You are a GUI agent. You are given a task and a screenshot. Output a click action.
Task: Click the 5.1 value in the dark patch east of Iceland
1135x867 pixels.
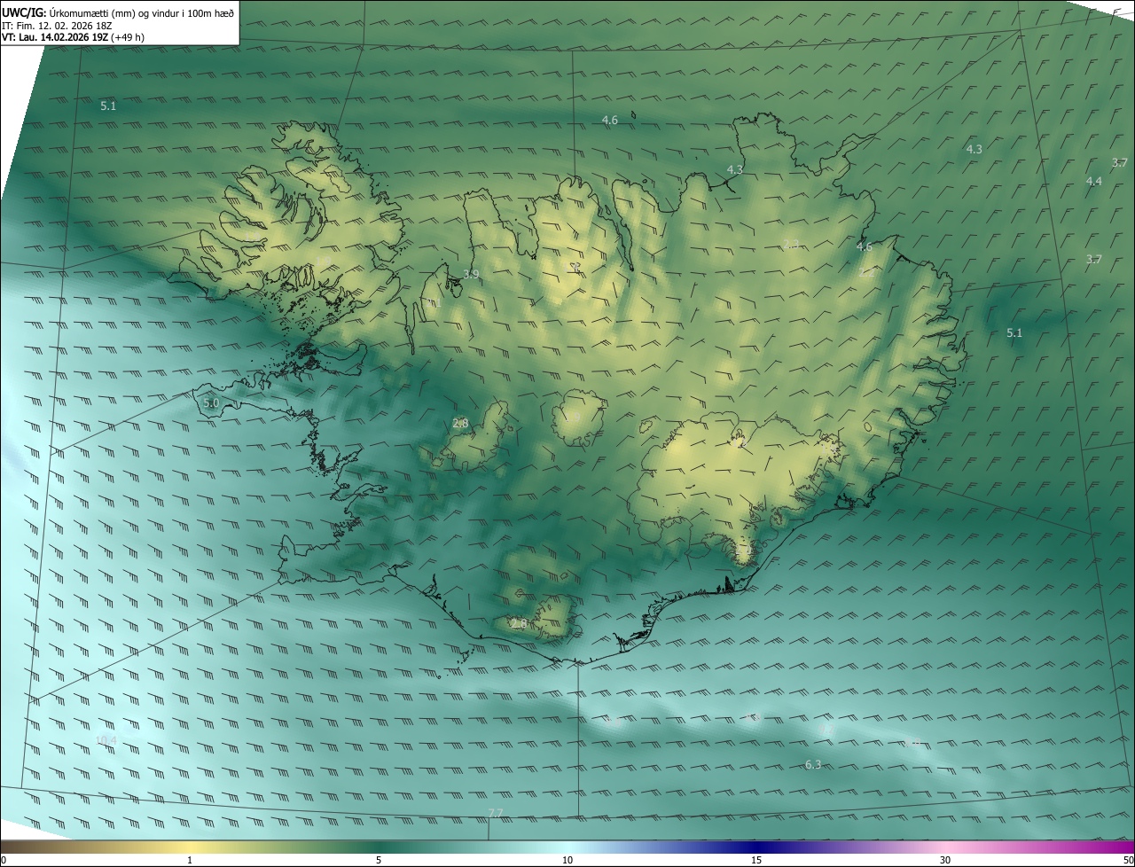pos(1014,332)
